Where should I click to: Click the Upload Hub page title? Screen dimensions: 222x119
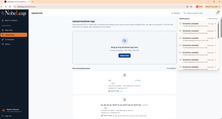tap(37, 13)
